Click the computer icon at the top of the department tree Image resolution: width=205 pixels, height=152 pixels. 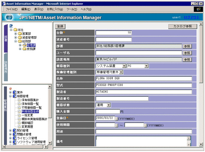coord(11,26)
